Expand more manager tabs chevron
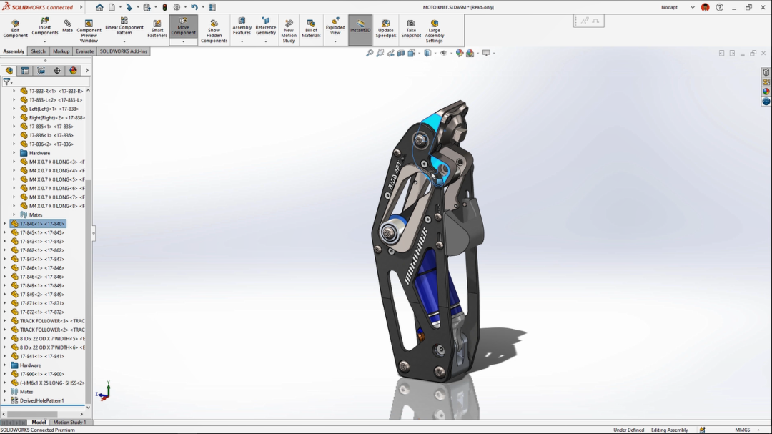 click(87, 71)
